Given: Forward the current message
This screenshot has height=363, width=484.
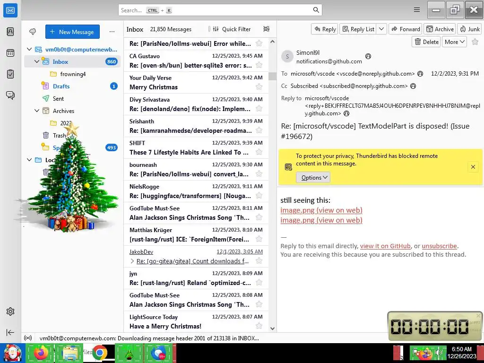Looking at the screenshot, I should (406, 29).
